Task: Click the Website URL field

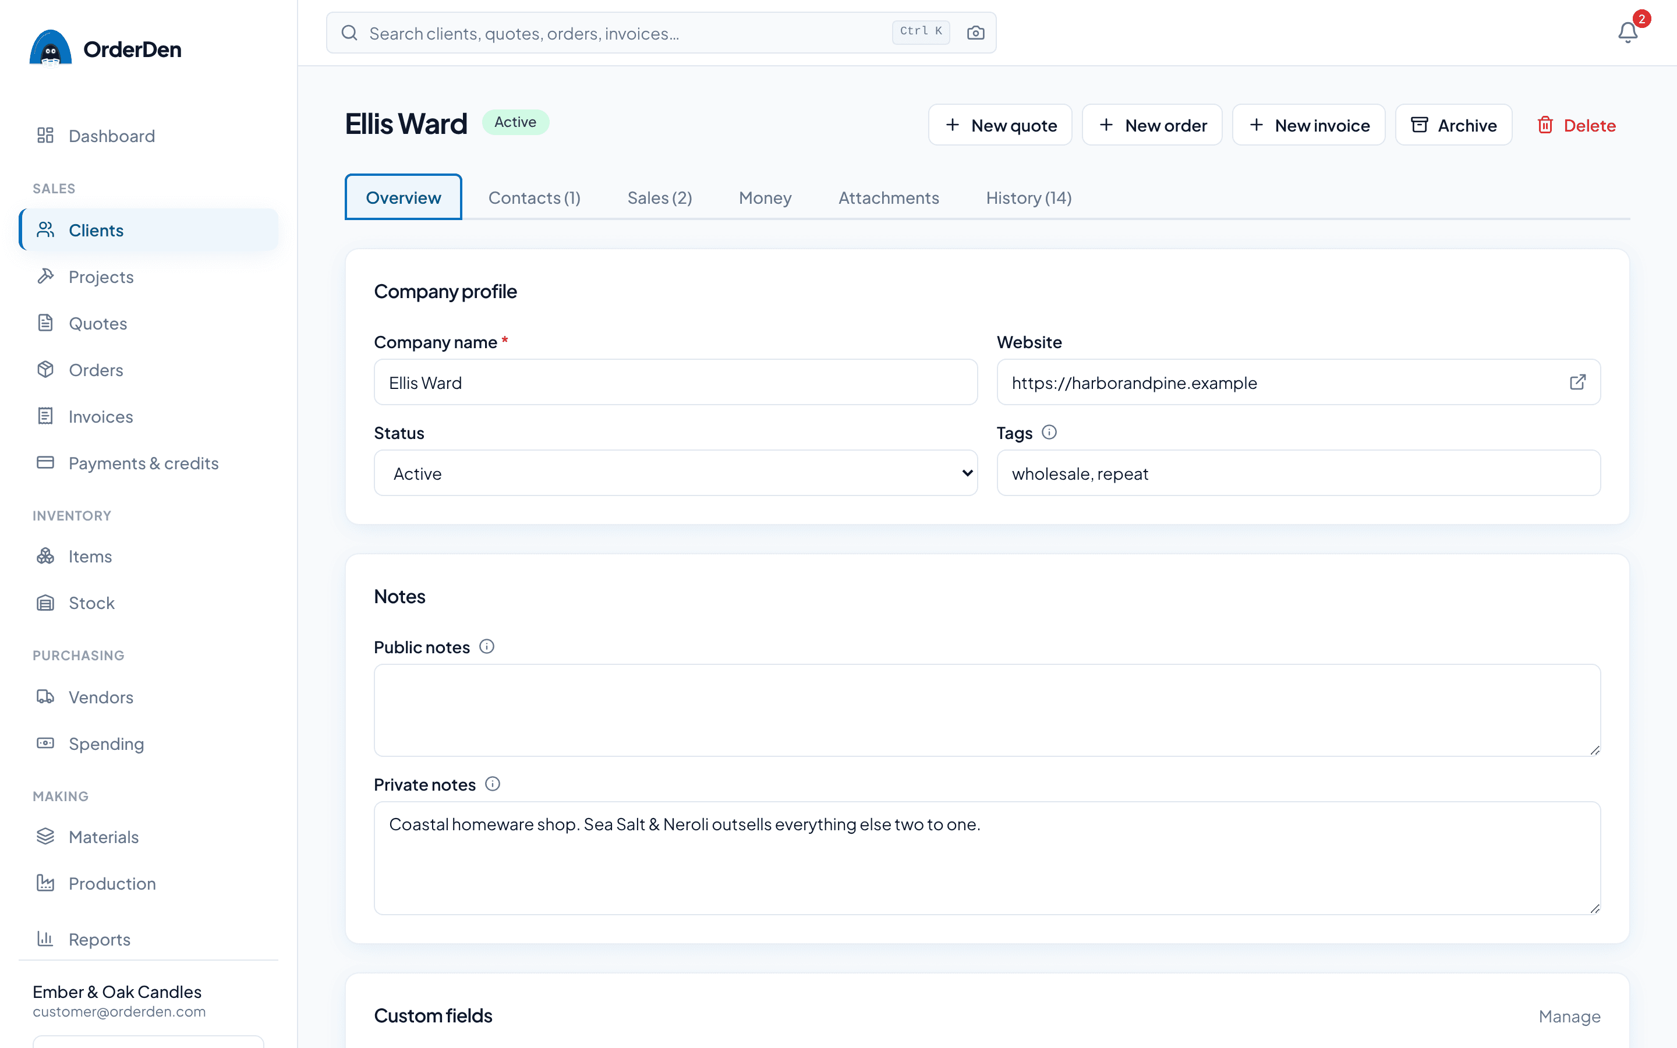Action: [1298, 382]
